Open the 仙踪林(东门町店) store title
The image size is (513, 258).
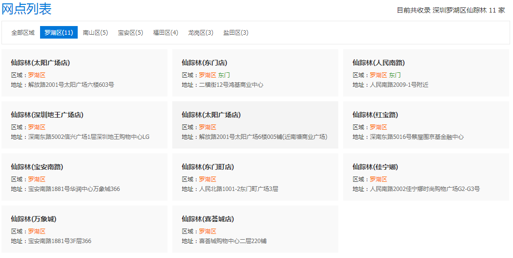pos(208,167)
